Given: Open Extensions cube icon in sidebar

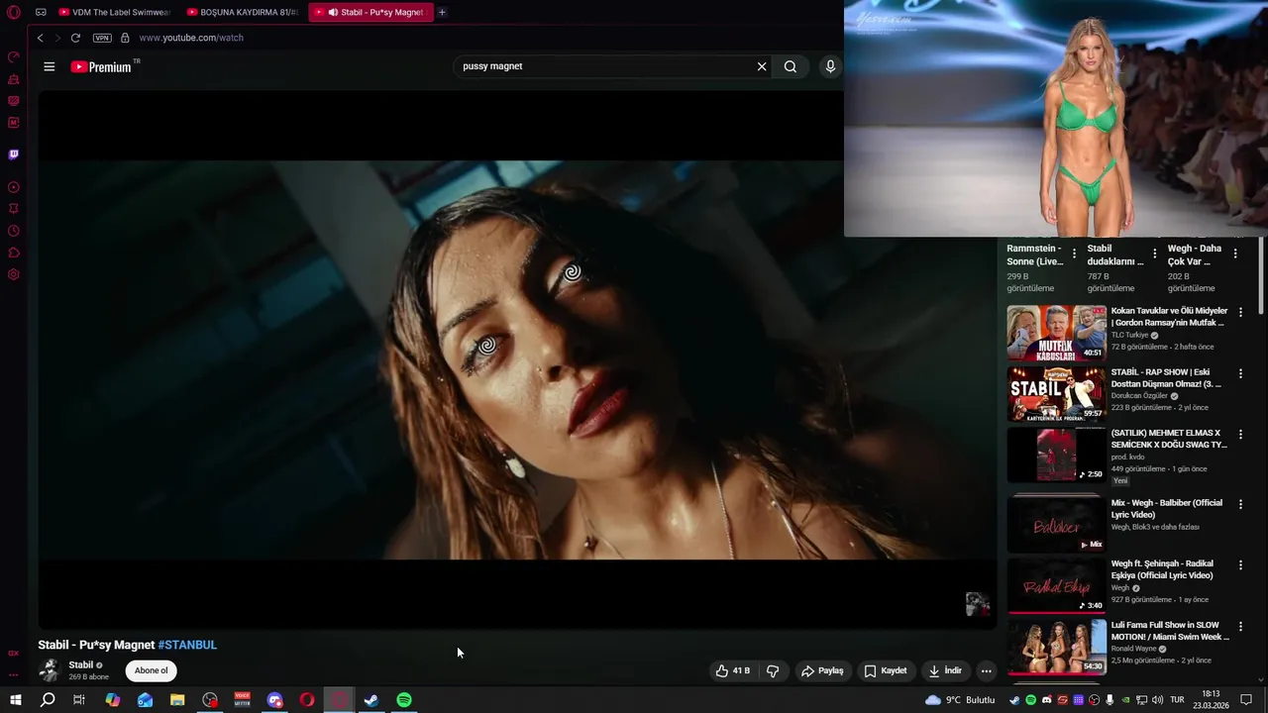Looking at the screenshot, I should 14,253.
